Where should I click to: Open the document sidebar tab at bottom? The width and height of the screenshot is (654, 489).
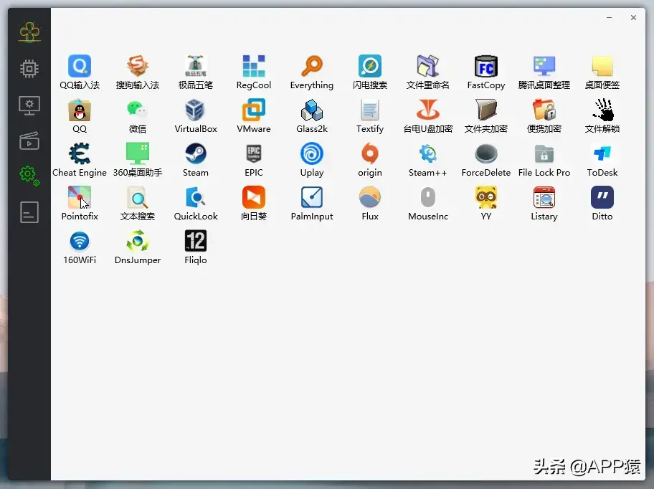tap(29, 212)
